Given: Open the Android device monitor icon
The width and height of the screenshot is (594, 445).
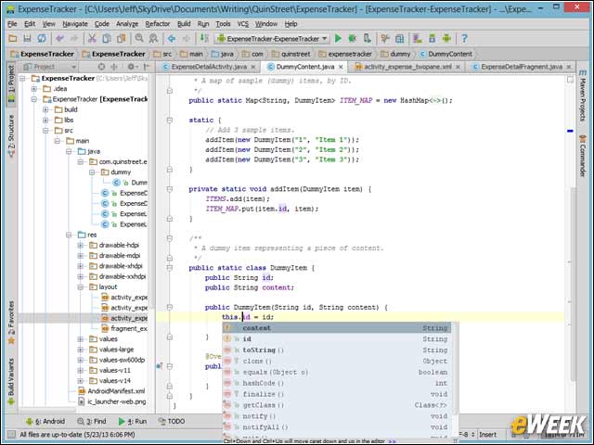Looking at the screenshot, I should pos(446,38).
